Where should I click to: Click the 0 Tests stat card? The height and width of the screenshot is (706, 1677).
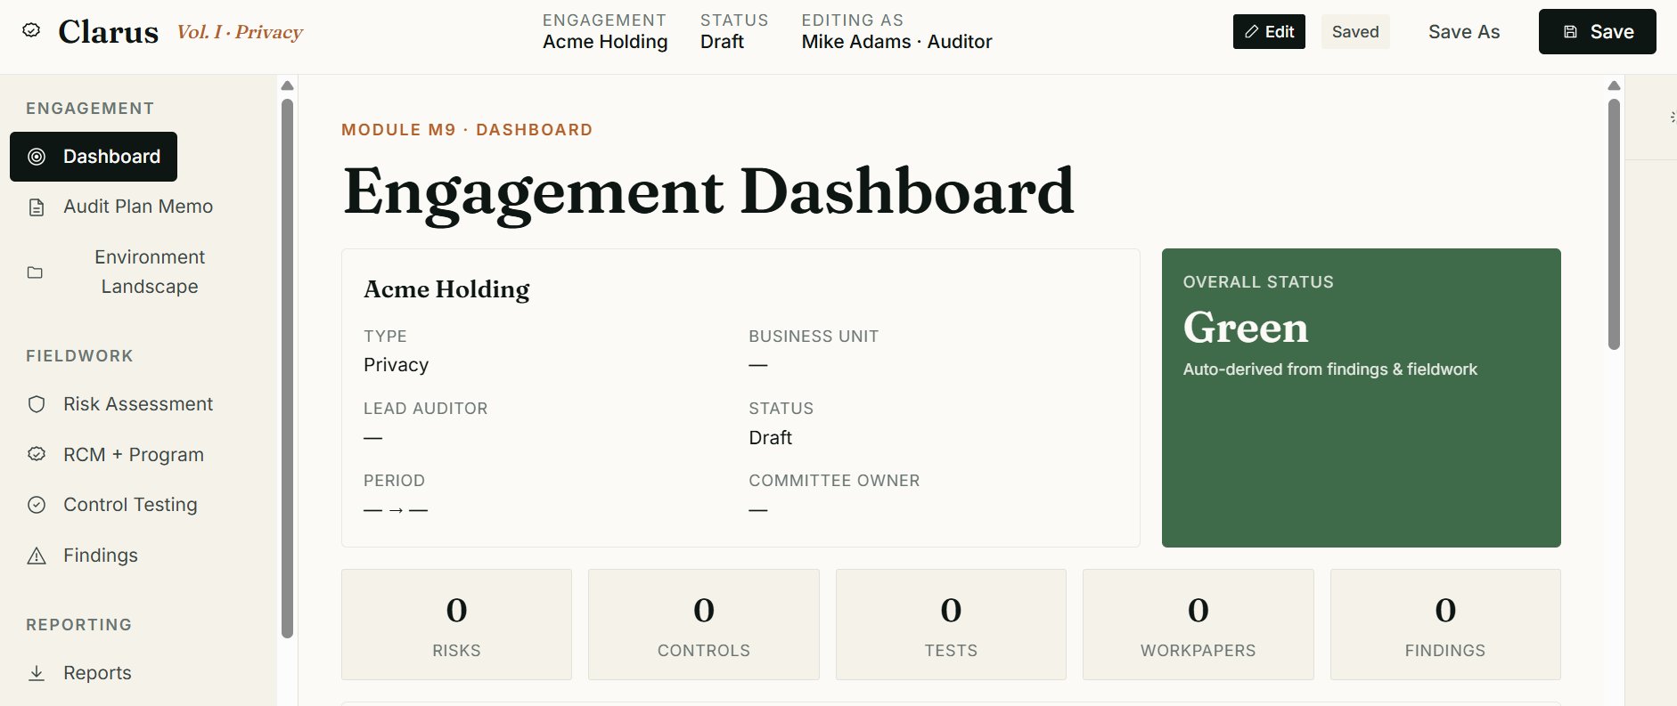[951, 625]
